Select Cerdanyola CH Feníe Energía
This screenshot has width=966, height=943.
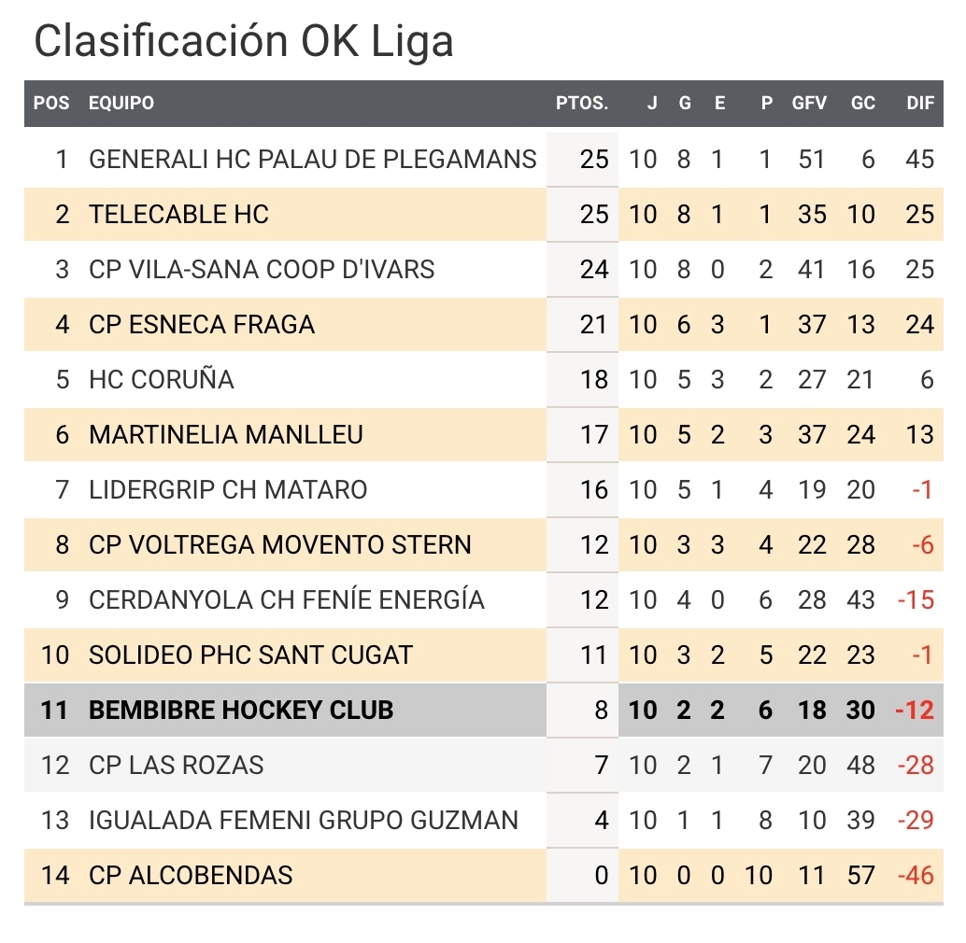point(287,600)
